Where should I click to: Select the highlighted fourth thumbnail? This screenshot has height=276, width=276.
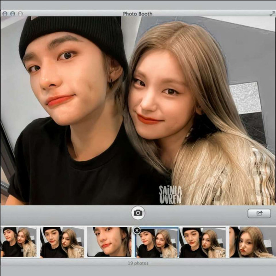(157, 242)
